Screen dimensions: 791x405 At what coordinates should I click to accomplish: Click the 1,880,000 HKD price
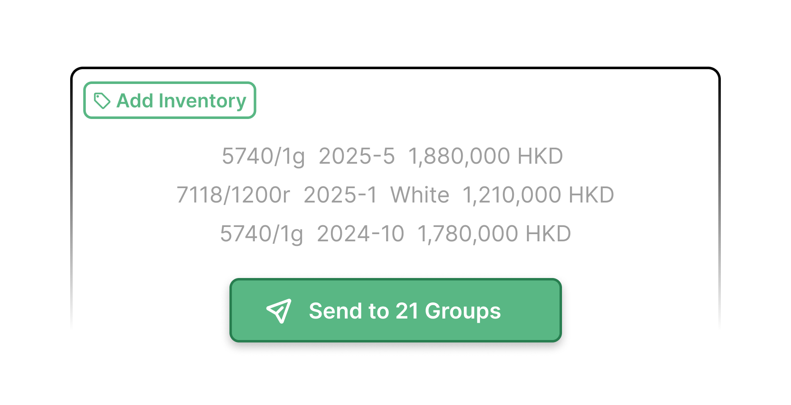[486, 156]
